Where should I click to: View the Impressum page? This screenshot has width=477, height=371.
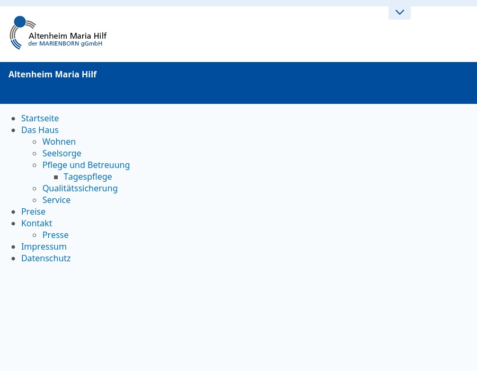click(44, 246)
